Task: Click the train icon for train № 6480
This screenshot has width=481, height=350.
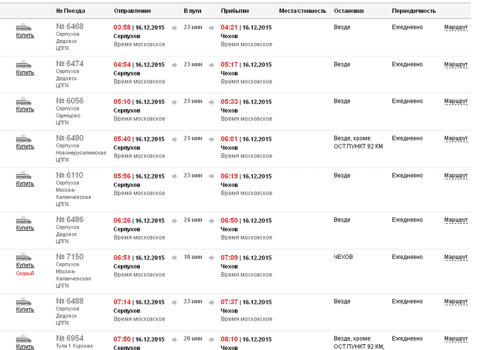Action: point(24,139)
